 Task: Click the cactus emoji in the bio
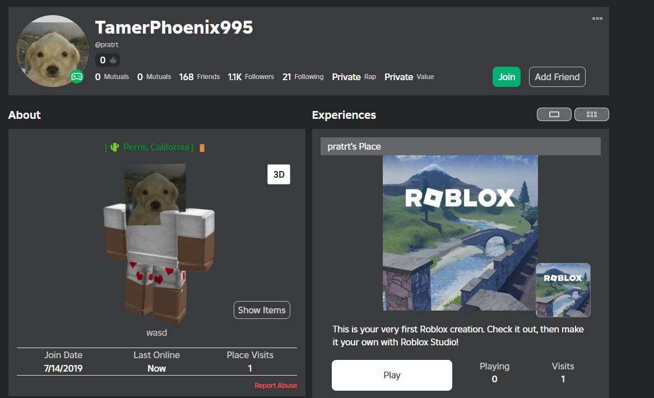click(115, 147)
